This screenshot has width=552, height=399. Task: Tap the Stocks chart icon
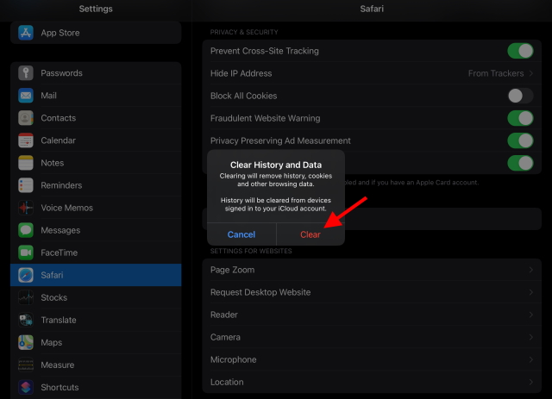[x=26, y=297]
